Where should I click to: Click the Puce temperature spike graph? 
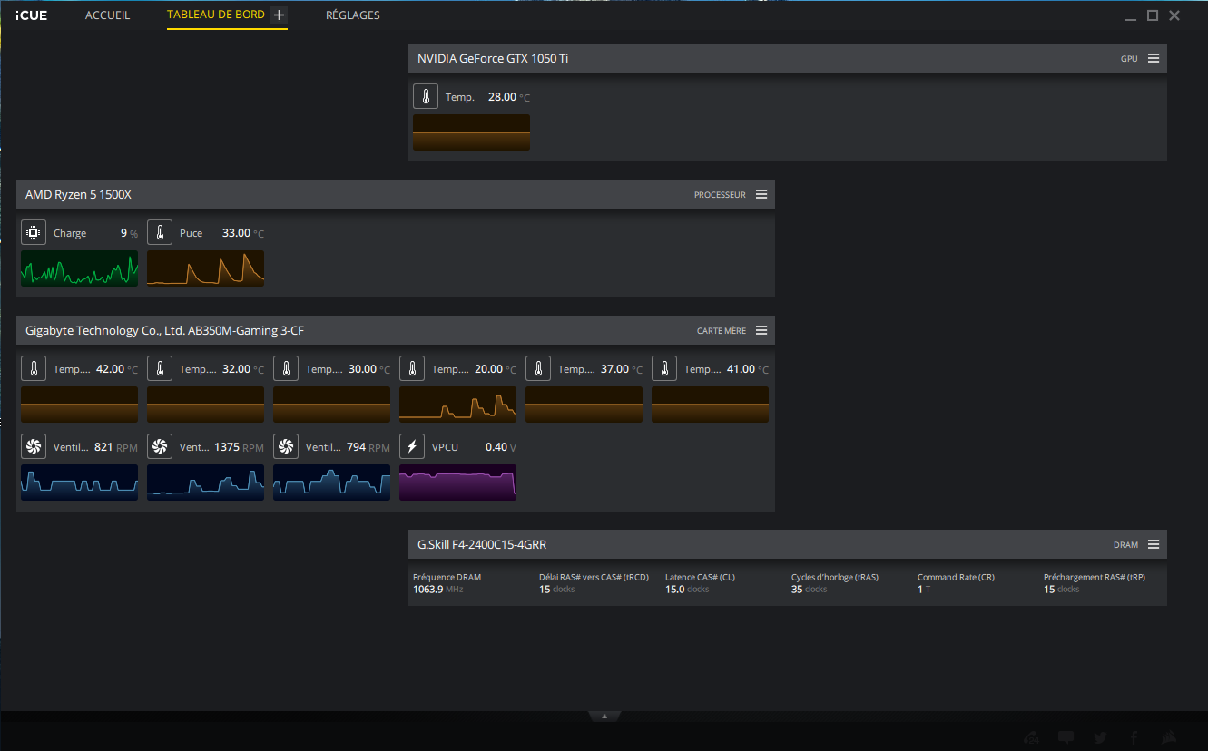point(205,268)
